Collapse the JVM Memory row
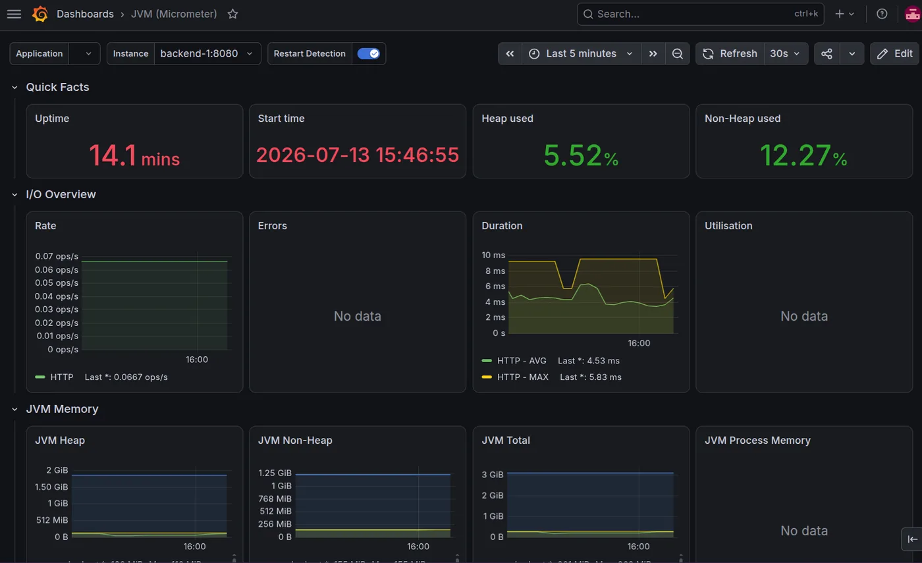The image size is (922, 563). 14,409
